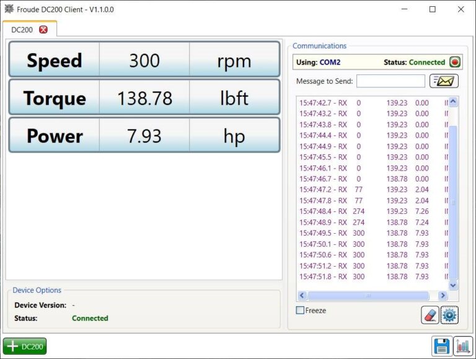Click the Power label cell
This screenshot has height=359, width=476.
pos(55,135)
